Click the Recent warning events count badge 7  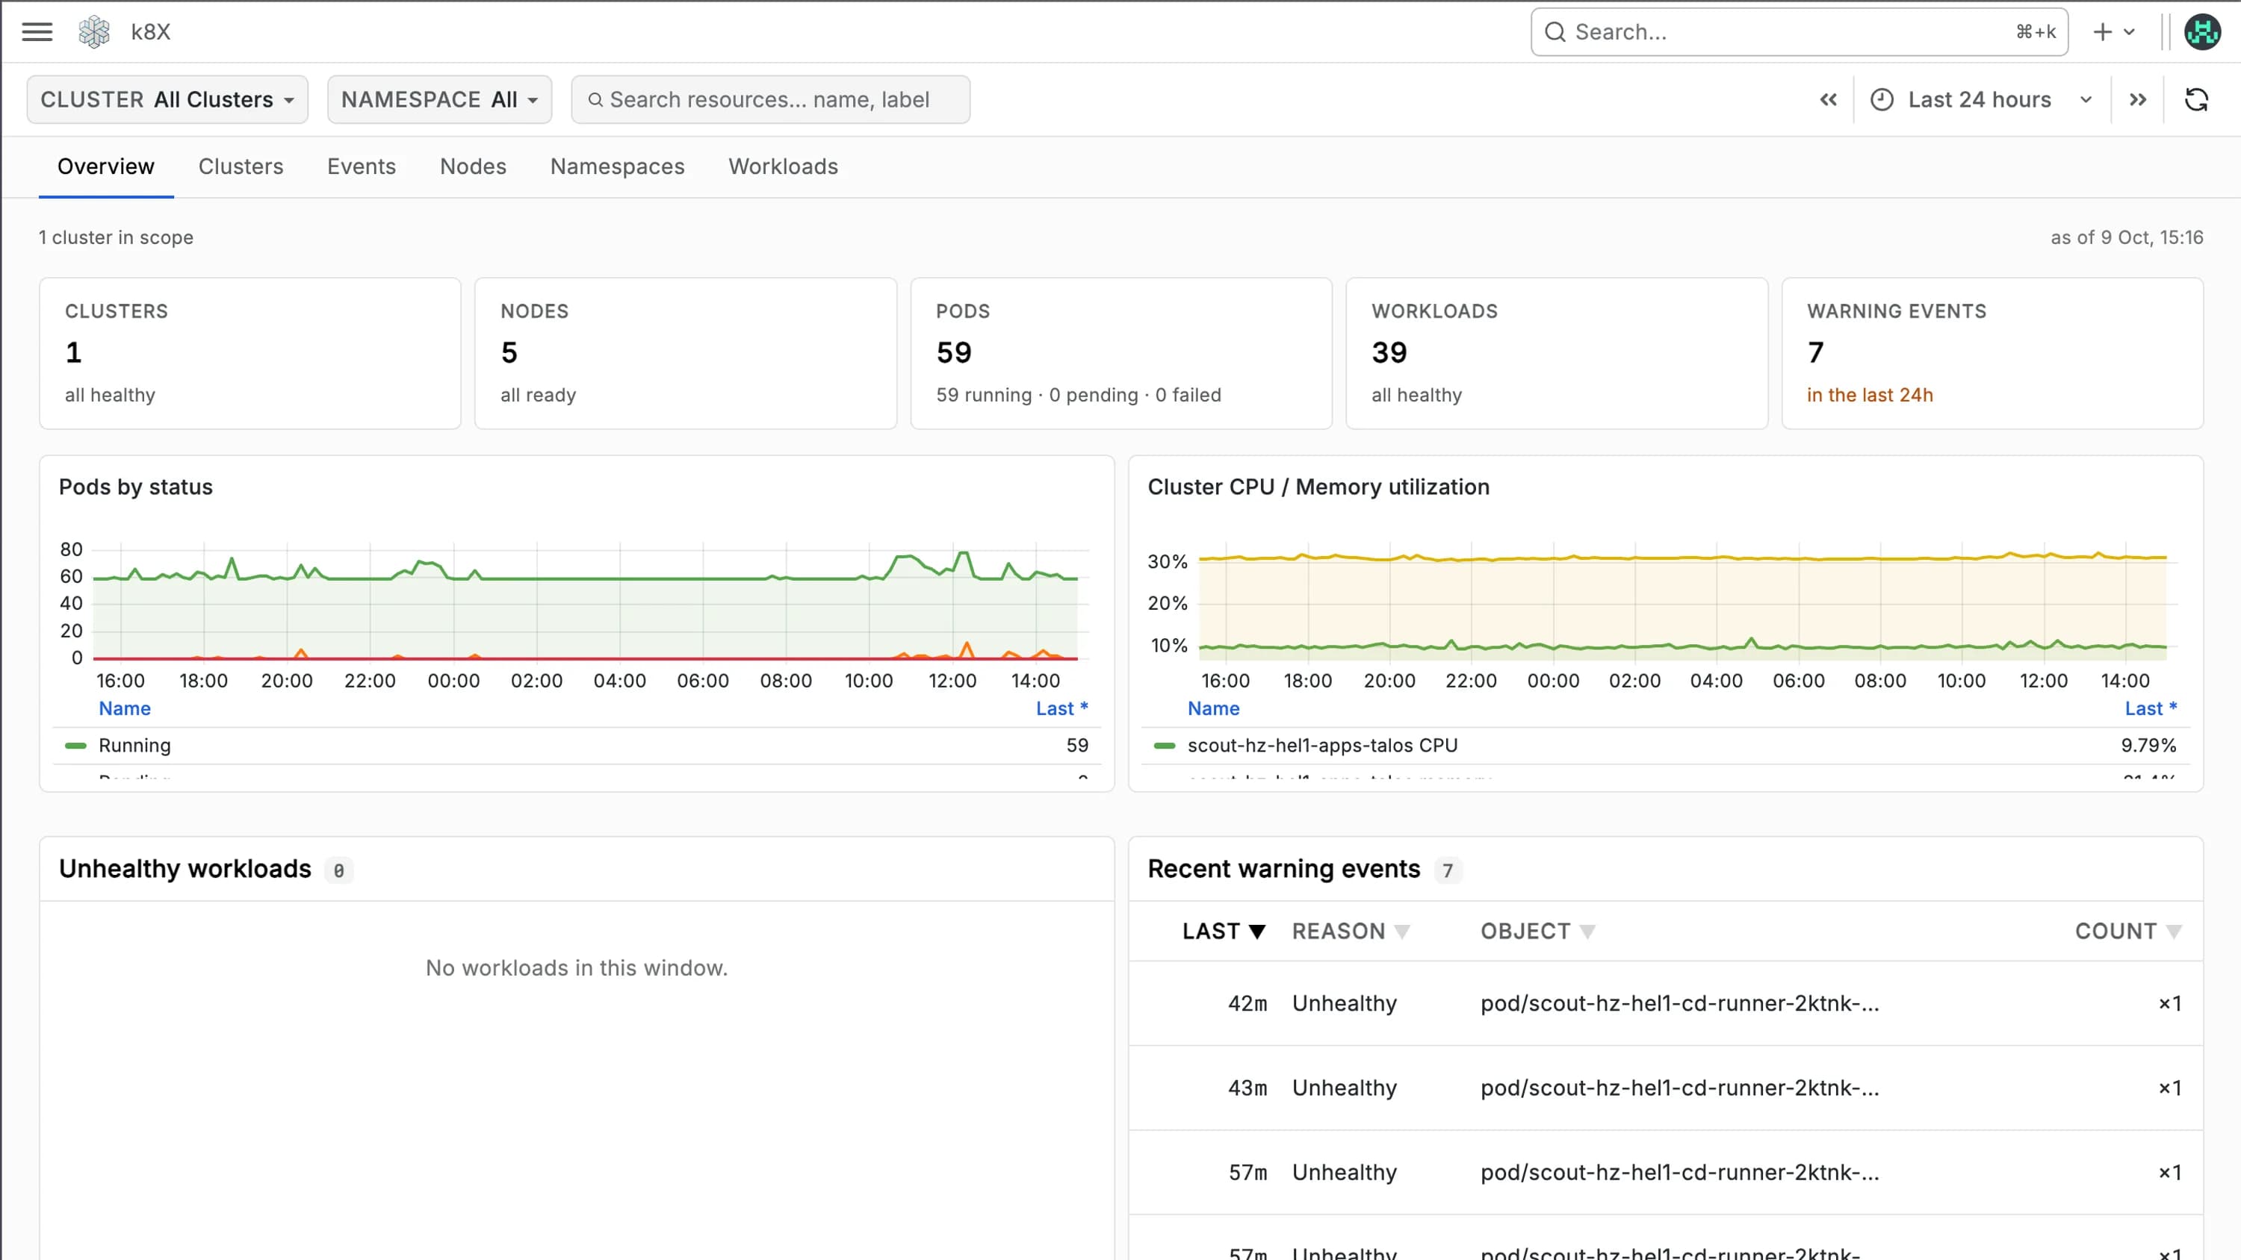click(1448, 870)
